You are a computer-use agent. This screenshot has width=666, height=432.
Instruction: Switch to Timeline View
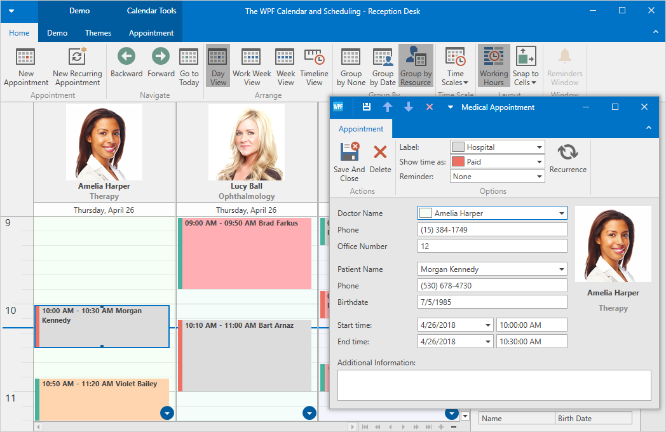coord(314,57)
